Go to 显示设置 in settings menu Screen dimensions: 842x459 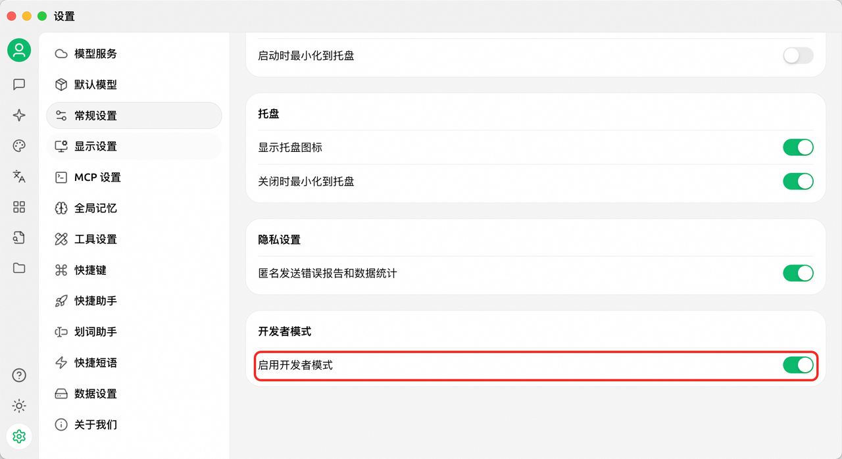95,147
